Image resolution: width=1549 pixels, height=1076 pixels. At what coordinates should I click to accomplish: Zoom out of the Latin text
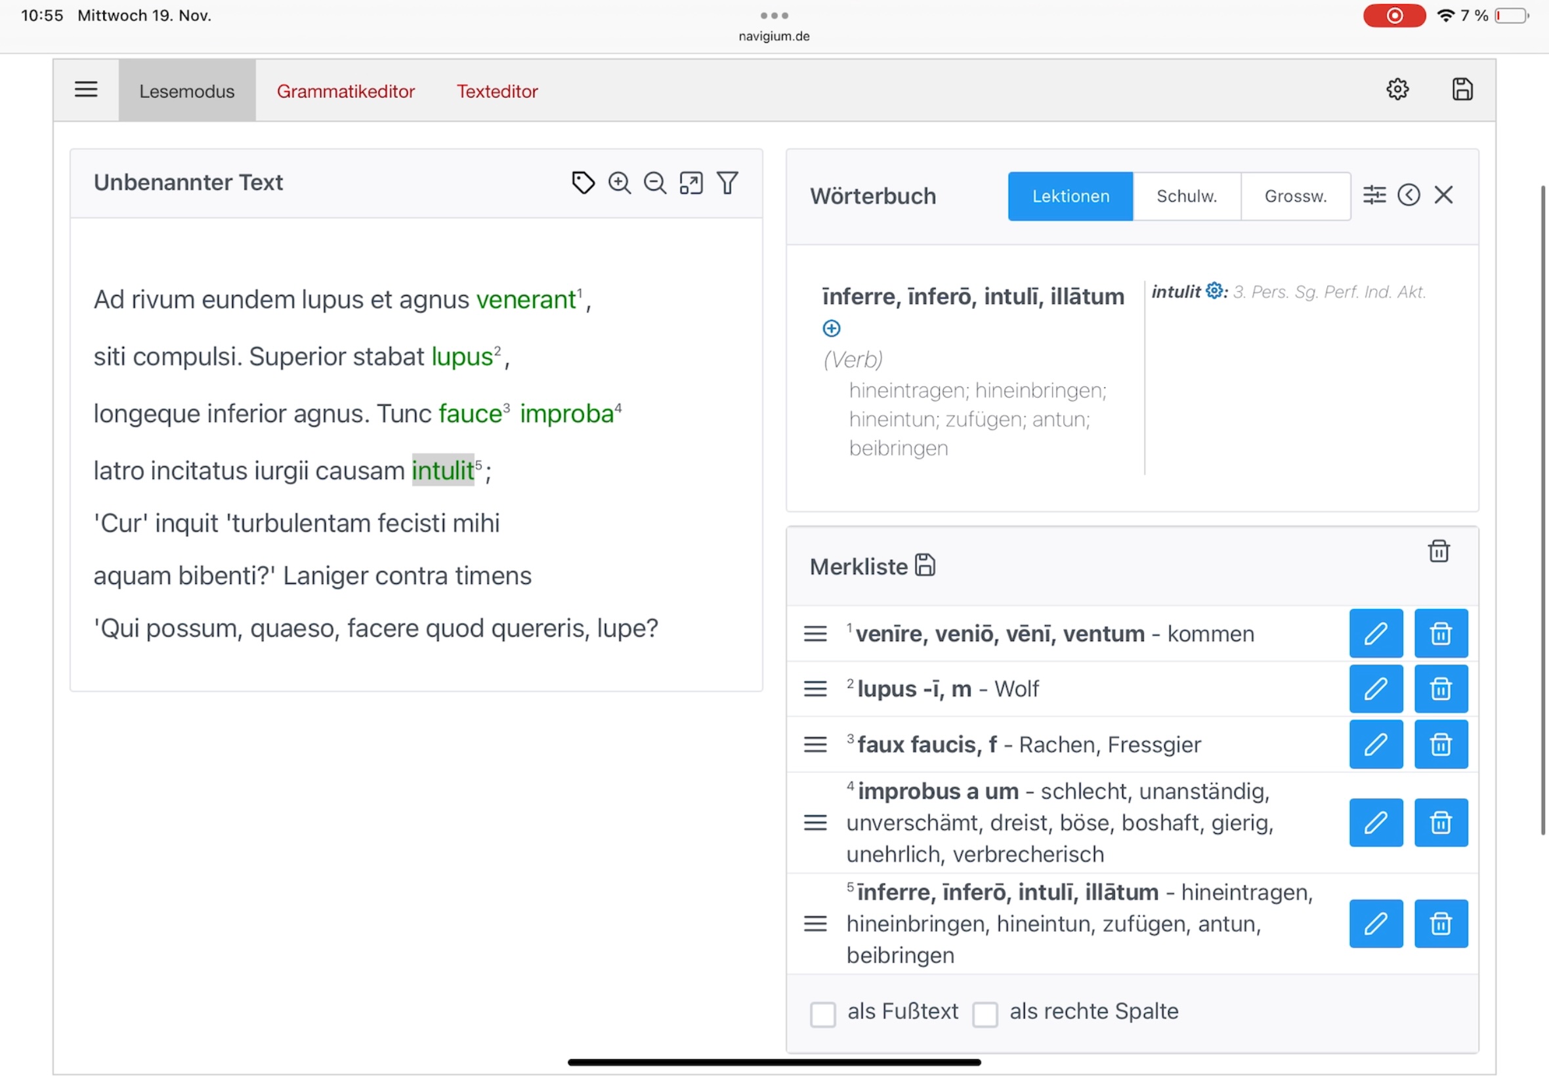654,182
